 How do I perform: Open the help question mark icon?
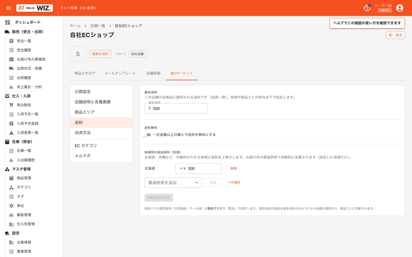(367, 8)
